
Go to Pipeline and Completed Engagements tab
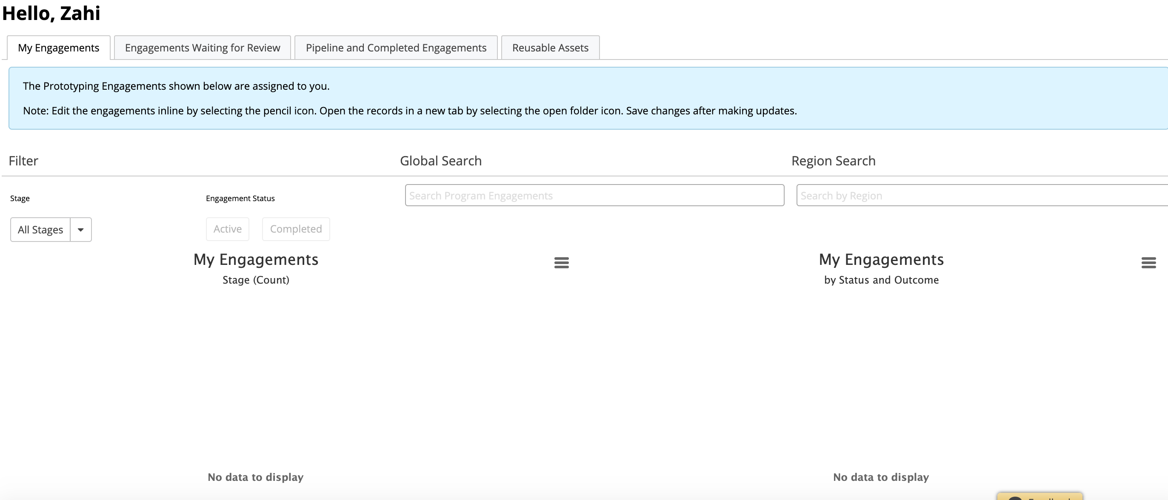[396, 48]
